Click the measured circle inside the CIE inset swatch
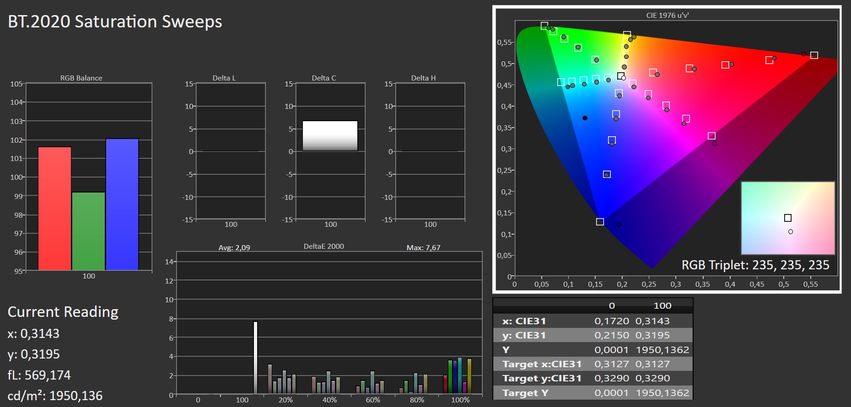This screenshot has height=407, width=851. click(x=791, y=232)
